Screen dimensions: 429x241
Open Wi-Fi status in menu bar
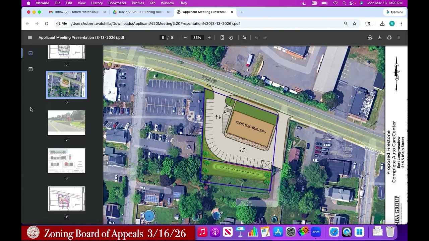point(335,3)
